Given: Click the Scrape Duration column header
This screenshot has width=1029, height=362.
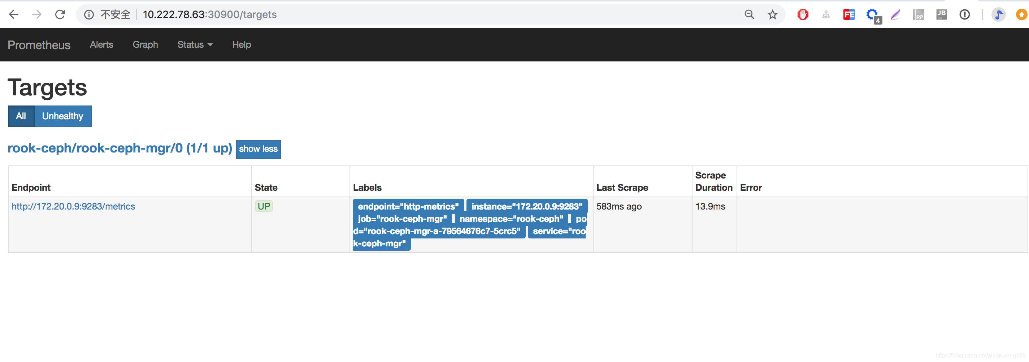Looking at the screenshot, I should click(x=714, y=181).
